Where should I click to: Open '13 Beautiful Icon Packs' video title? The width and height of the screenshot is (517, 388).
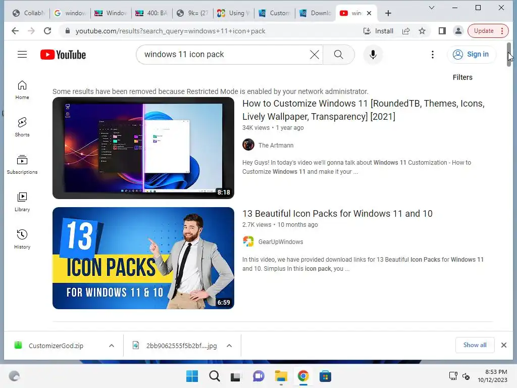coord(337,214)
